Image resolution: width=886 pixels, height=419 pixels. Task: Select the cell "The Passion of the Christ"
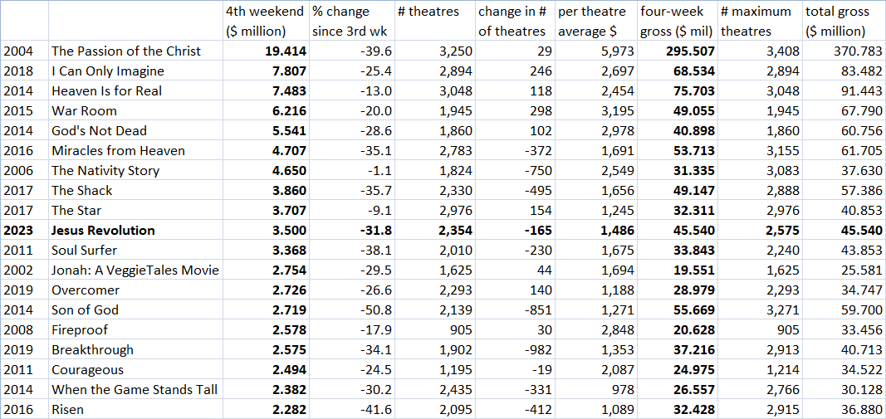pos(135,51)
